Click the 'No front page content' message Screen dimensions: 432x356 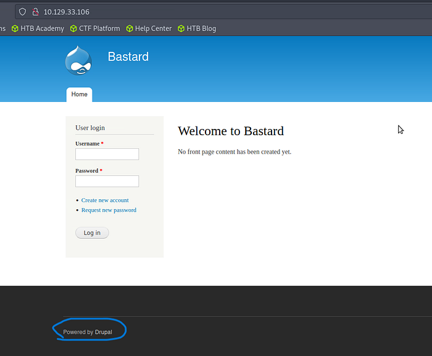coord(235,152)
